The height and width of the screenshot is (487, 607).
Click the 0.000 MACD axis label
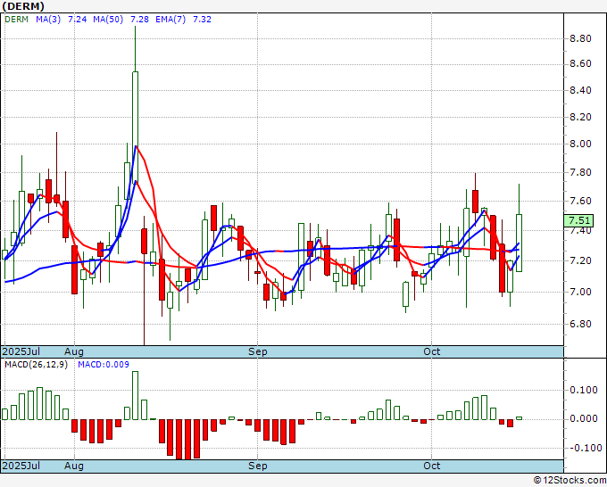(584, 419)
